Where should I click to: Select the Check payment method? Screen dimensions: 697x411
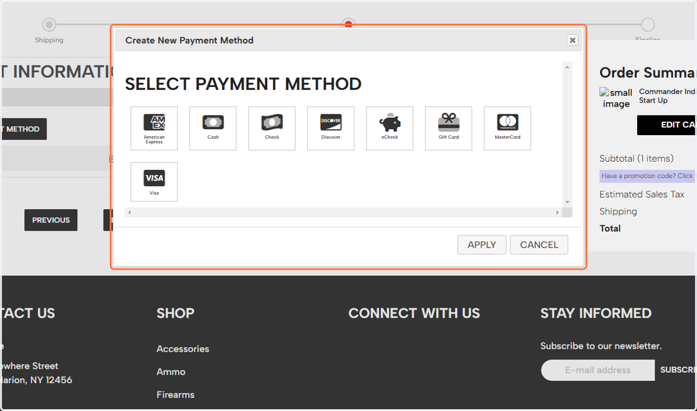(x=272, y=128)
